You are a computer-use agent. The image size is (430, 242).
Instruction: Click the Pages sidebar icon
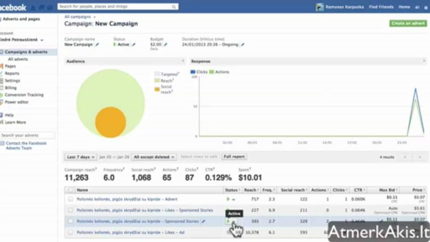coord(2,66)
